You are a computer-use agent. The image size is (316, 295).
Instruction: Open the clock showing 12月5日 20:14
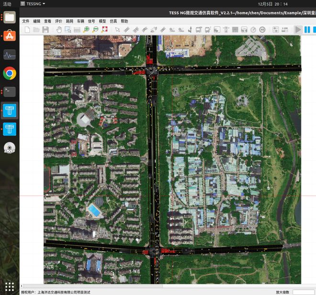point(272,4)
